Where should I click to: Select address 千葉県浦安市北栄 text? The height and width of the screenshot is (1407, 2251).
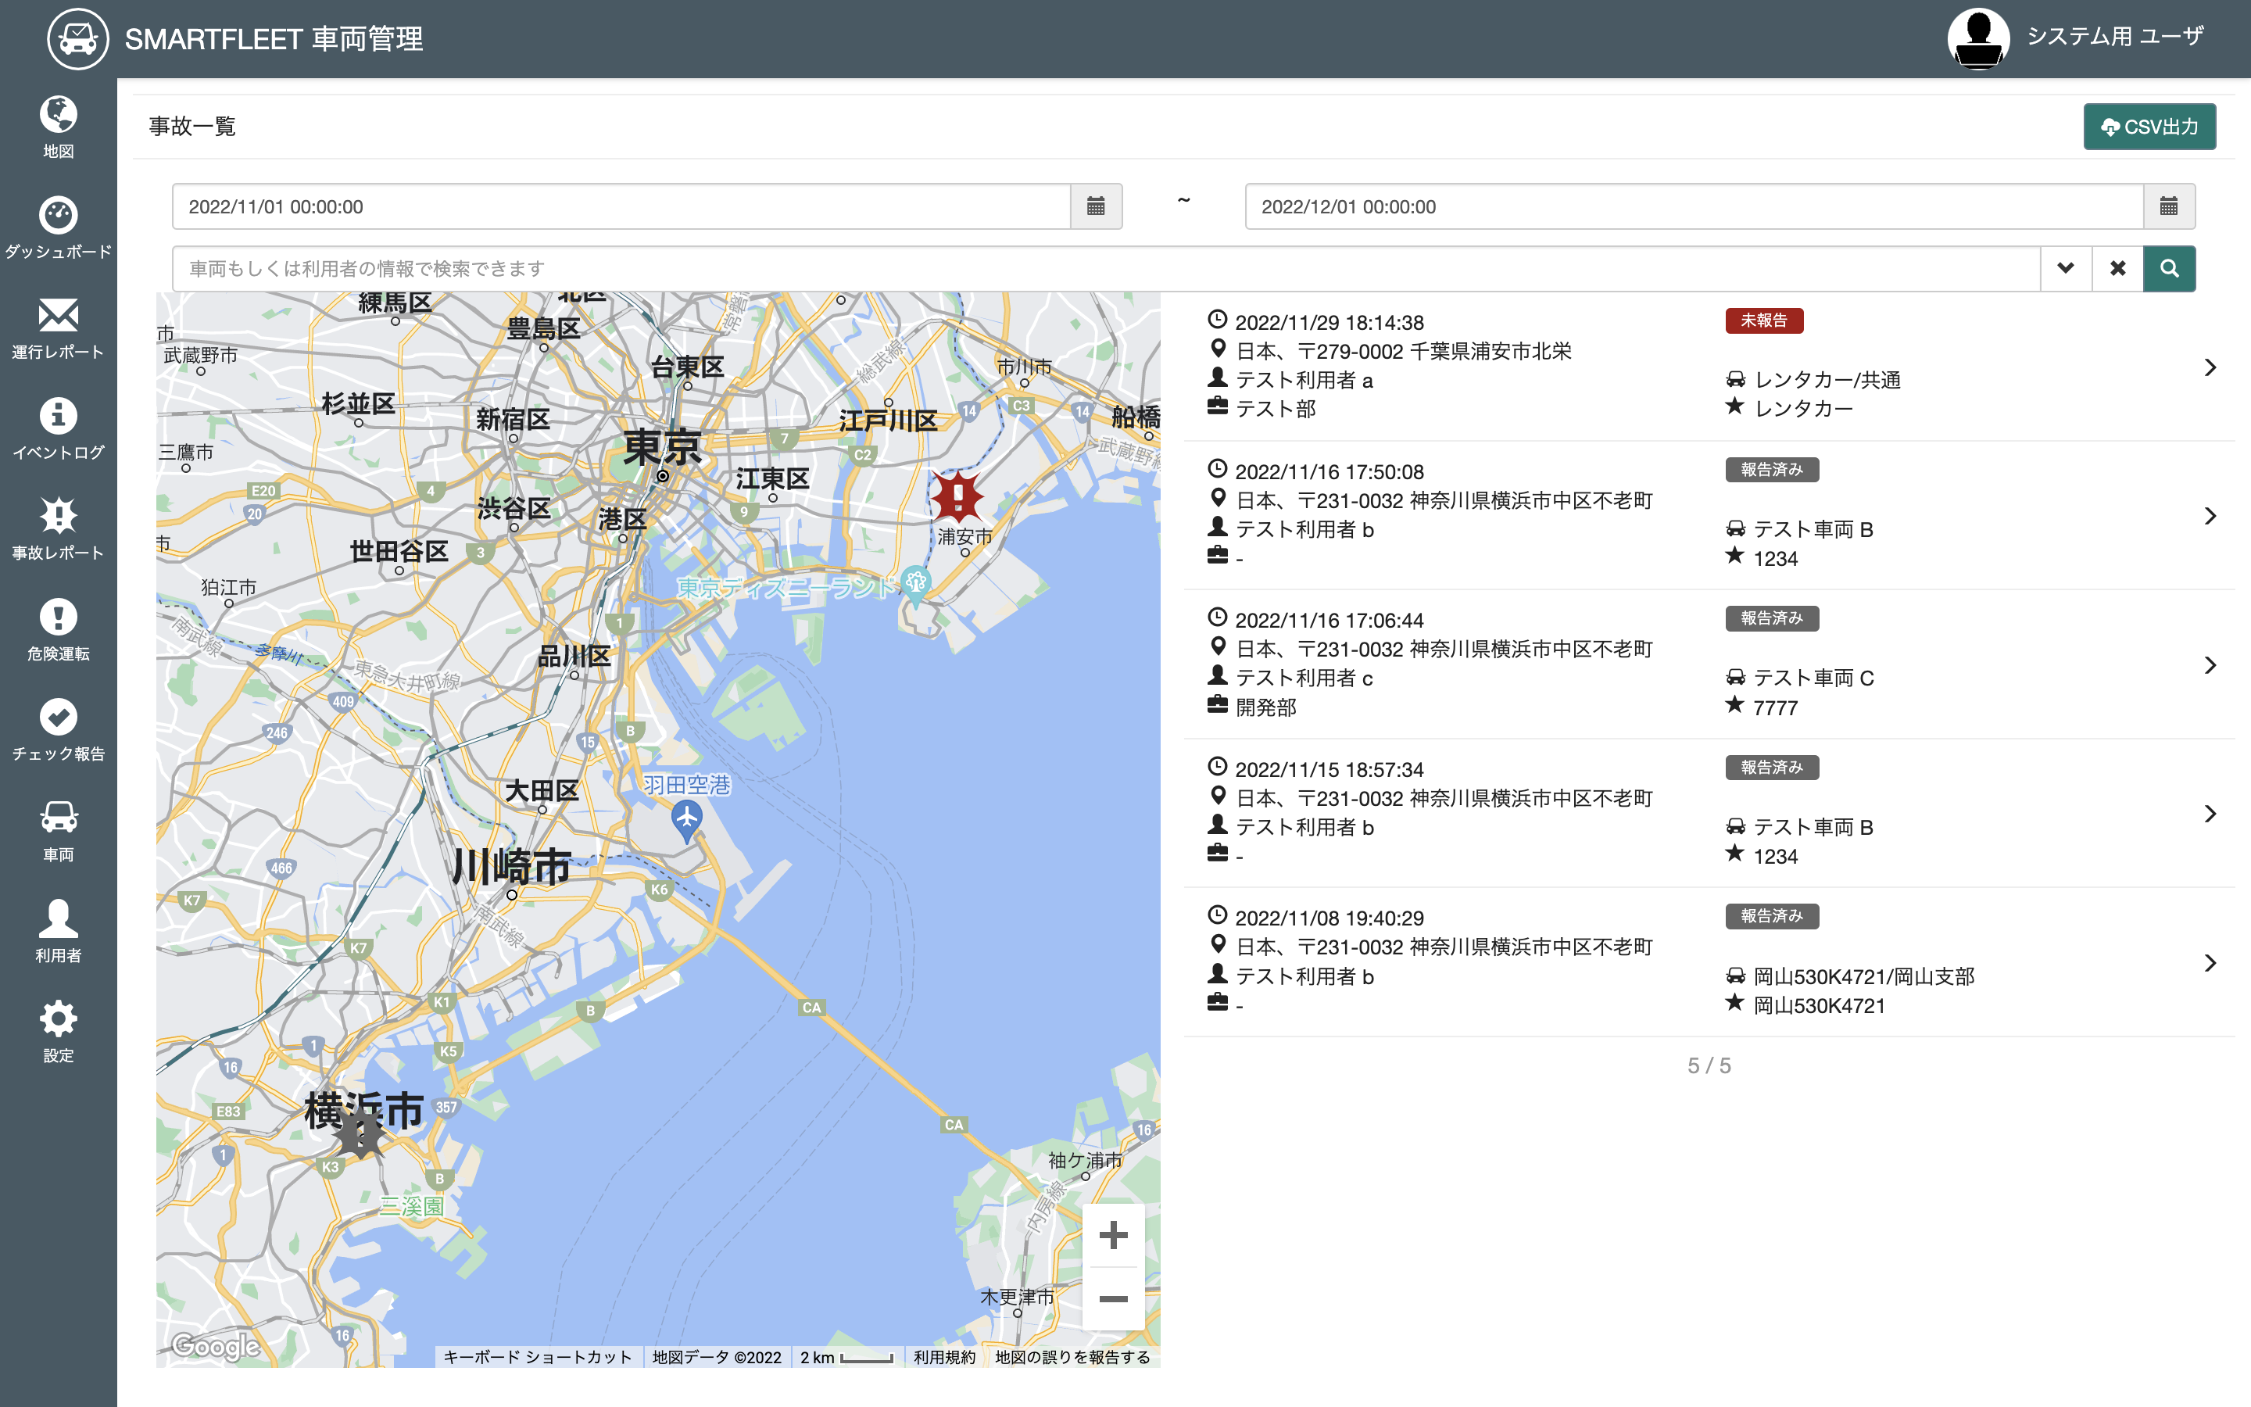(x=1491, y=351)
